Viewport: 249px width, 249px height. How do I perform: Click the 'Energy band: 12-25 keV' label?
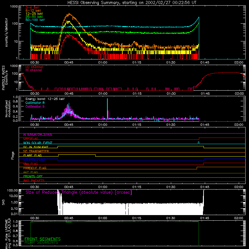[x=45, y=99]
